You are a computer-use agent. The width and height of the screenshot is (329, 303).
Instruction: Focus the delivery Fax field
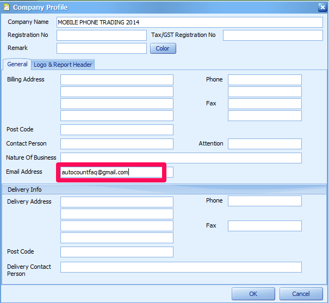[265, 226]
